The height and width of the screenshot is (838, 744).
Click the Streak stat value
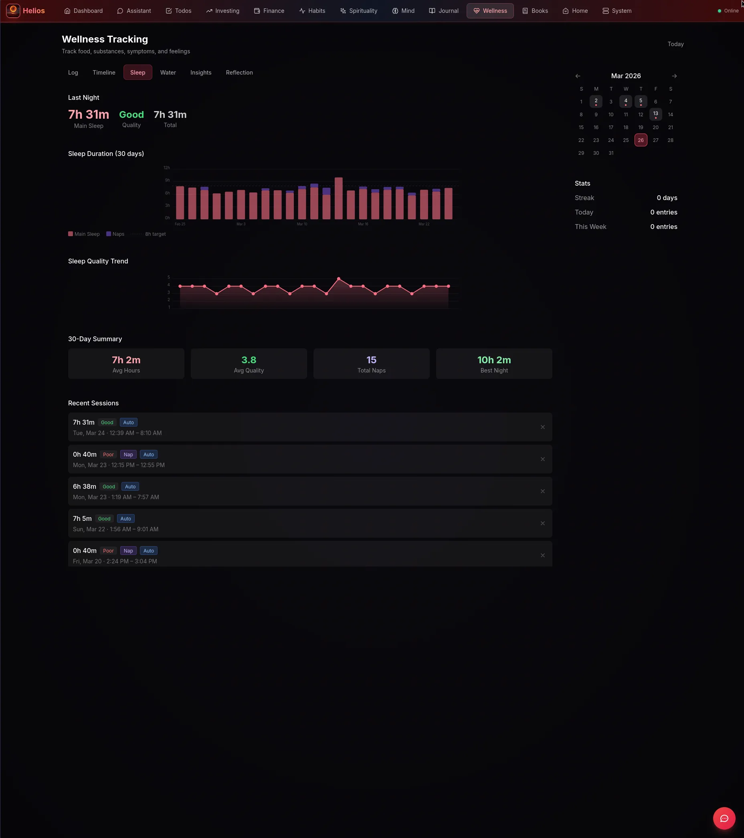coord(667,198)
